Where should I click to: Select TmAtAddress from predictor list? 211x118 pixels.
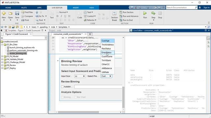108,45
